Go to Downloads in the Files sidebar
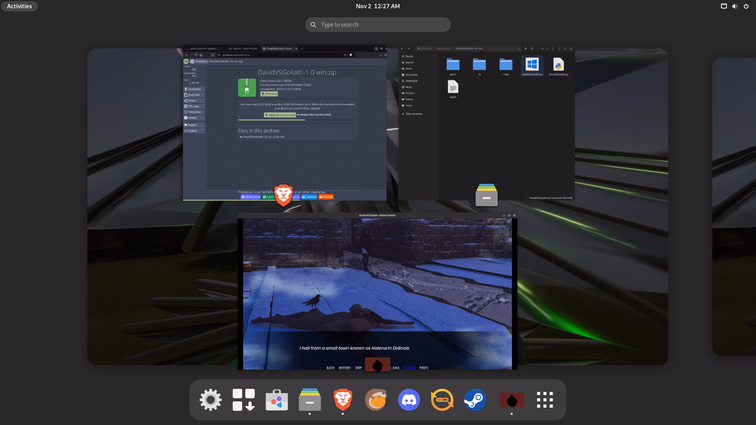Screen dimensions: 756x425 tap(418, 81)
